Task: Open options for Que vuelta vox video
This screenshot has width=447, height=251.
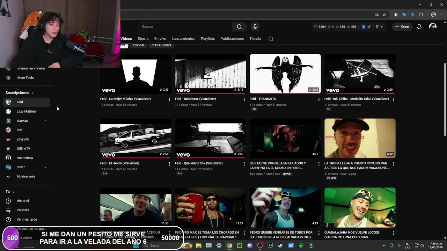Action: (244, 164)
